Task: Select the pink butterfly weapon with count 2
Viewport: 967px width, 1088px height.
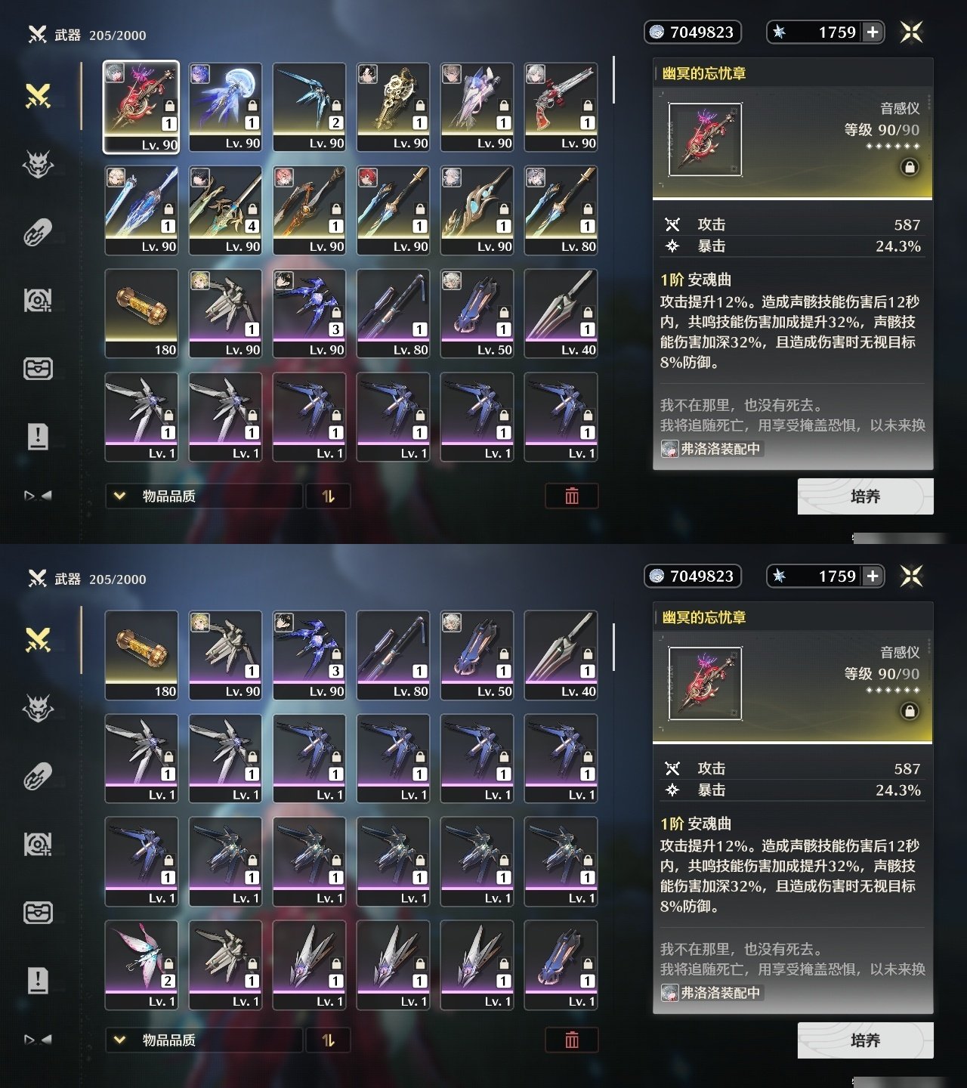Action: [x=141, y=965]
